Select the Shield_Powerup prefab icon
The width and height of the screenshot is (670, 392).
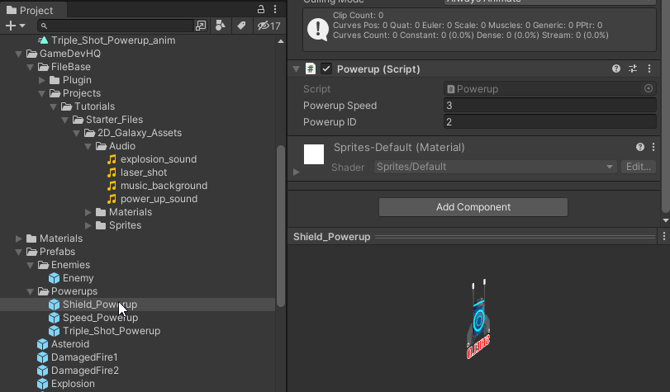tap(54, 305)
